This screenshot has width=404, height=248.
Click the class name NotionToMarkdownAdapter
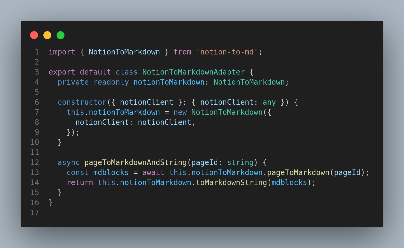click(194, 72)
